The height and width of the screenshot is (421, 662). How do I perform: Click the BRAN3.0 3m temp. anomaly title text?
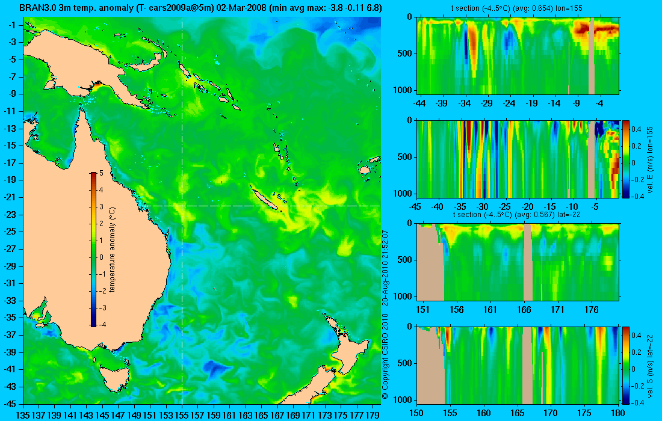point(200,8)
